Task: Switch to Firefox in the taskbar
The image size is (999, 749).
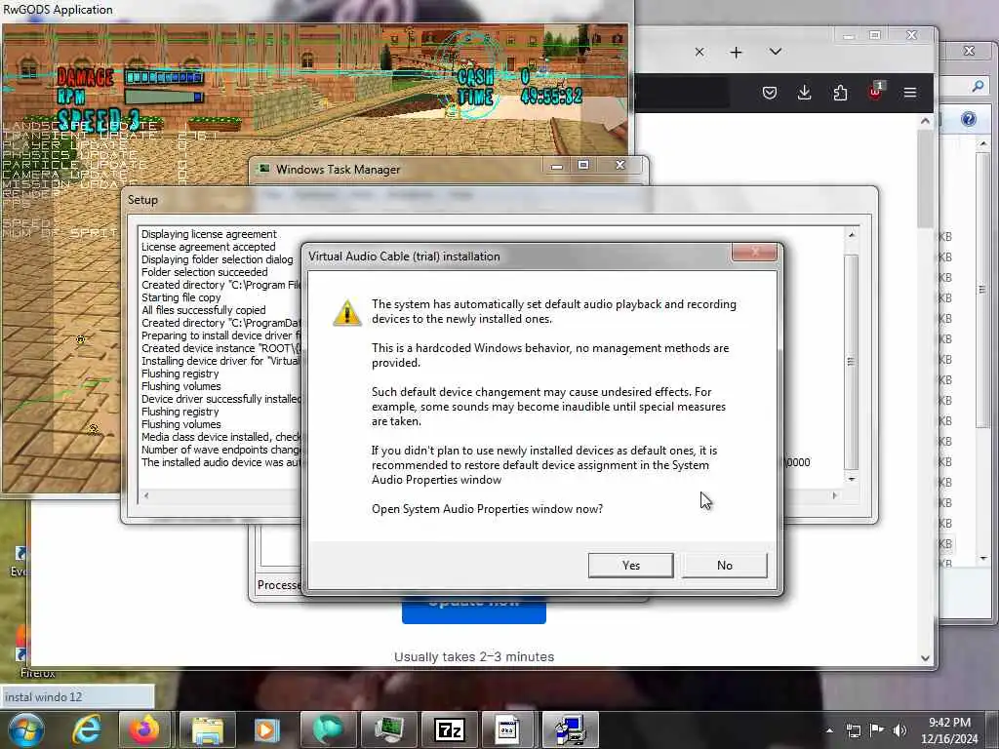Action: [x=144, y=729]
